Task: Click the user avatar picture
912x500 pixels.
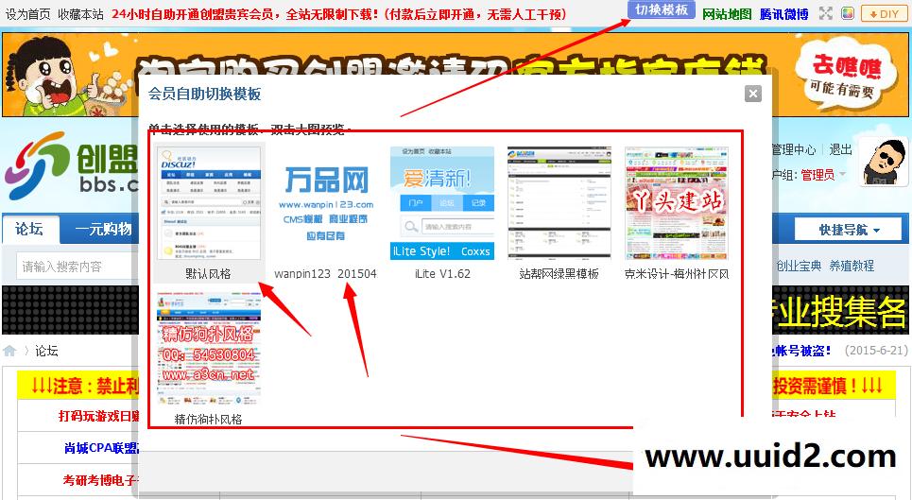Action: point(884,163)
